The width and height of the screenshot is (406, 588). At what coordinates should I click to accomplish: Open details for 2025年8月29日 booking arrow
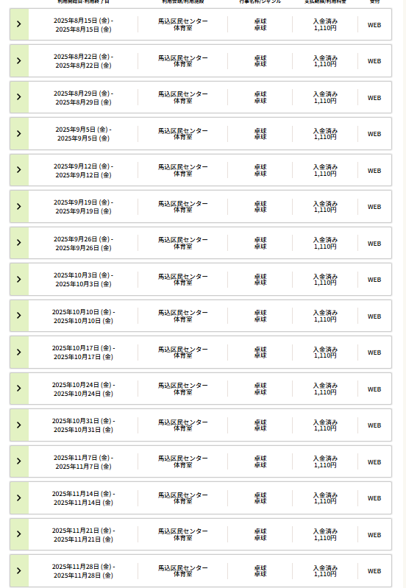coord(19,97)
